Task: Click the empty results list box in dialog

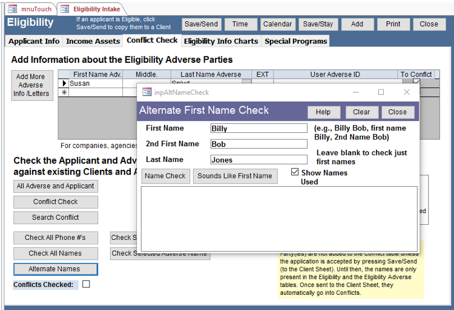Action: point(279,219)
